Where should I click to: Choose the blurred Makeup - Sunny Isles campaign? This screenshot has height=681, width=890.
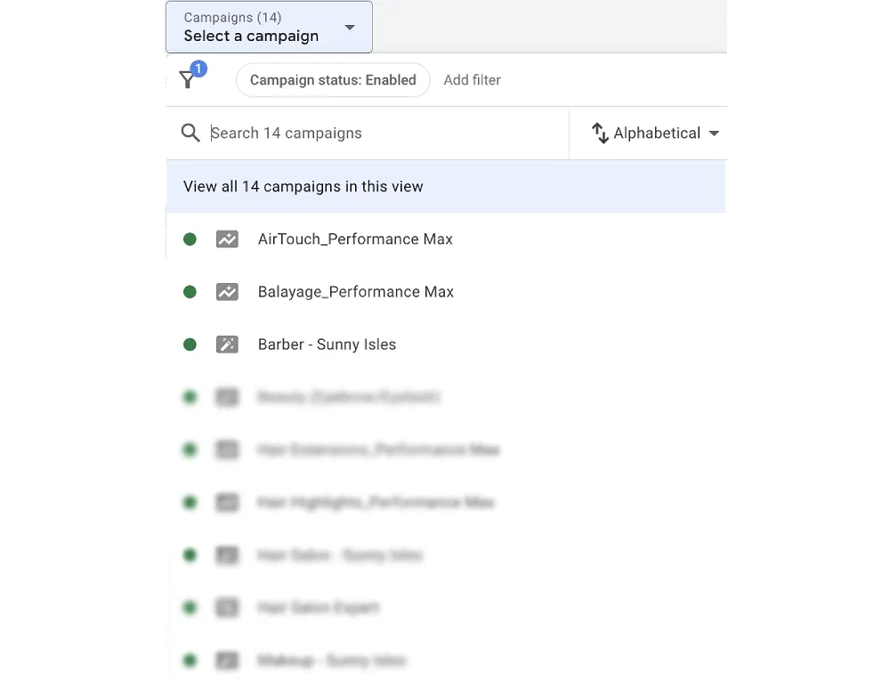pyautogui.click(x=331, y=661)
